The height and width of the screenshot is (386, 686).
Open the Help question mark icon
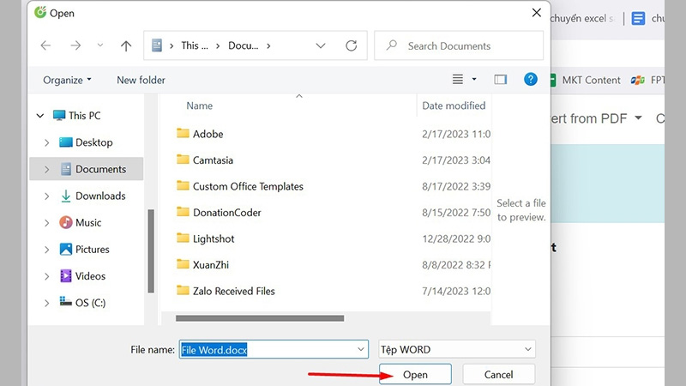[531, 80]
